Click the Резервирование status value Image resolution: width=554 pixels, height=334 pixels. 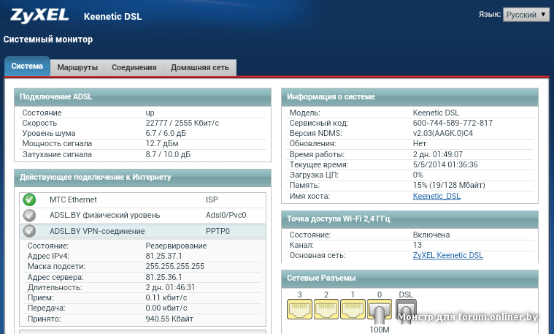[176, 246]
